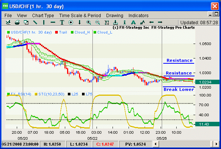Click the current price tag 1.0234
The width and height of the screenshot is (221, 149).
pos(207,82)
